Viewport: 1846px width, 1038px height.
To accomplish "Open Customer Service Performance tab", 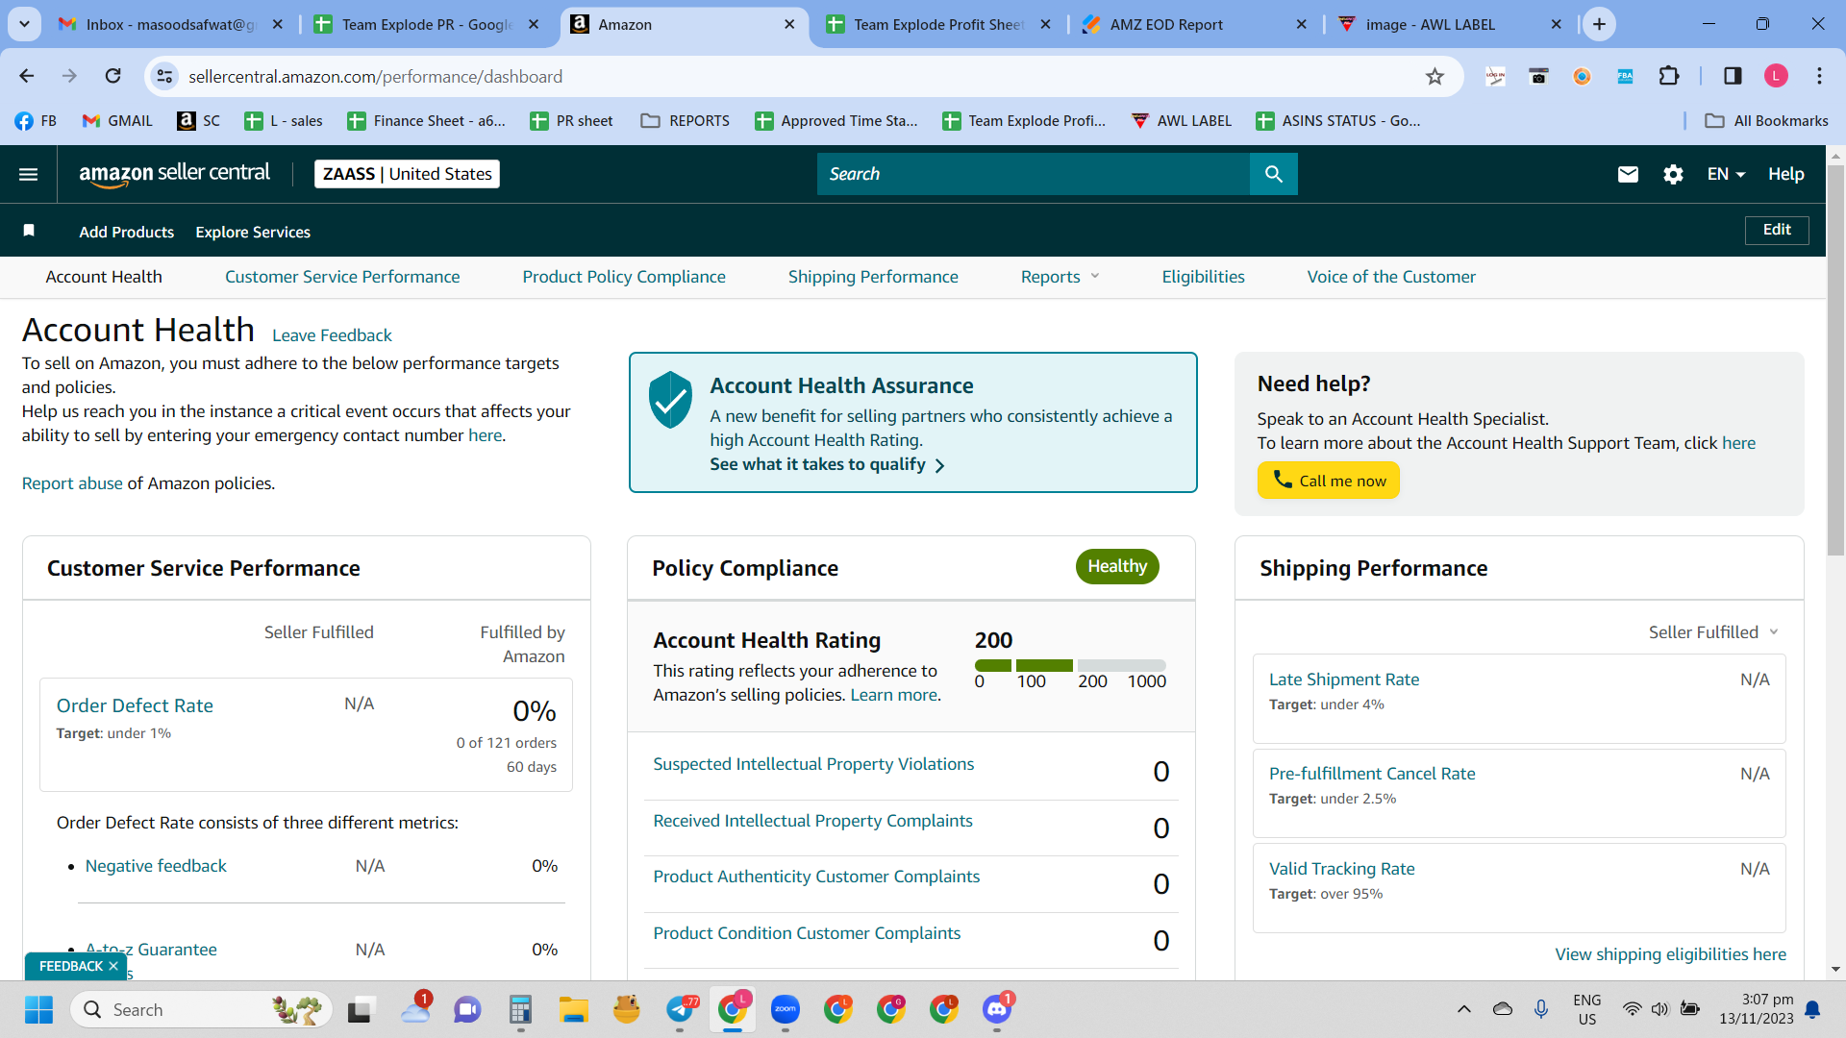I will pos(342,277).
